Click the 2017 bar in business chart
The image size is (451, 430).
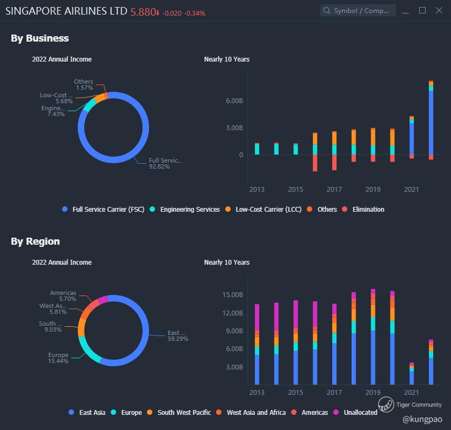tap(334, 151)
